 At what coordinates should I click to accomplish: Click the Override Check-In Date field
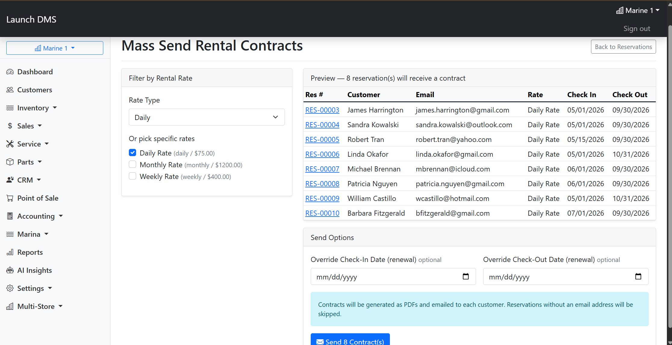pyautogui.click(x=393, y=276)
